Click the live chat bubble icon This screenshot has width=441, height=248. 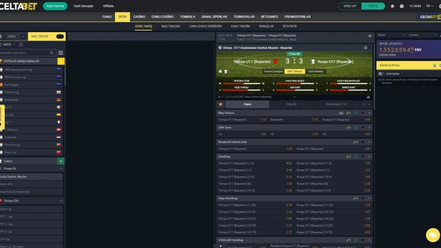click(432, 235)
